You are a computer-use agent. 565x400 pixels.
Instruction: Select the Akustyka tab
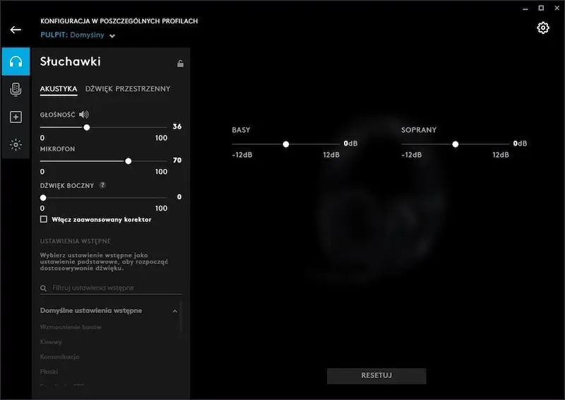(x=59, y=89)
